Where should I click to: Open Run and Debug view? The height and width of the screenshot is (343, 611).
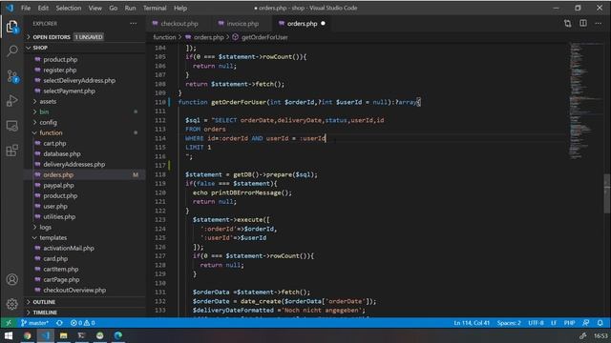12,101
